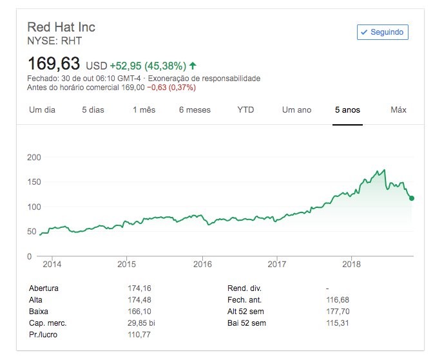Choose the 6 meses tab
The image size is (433, 356).
[195, 110]
